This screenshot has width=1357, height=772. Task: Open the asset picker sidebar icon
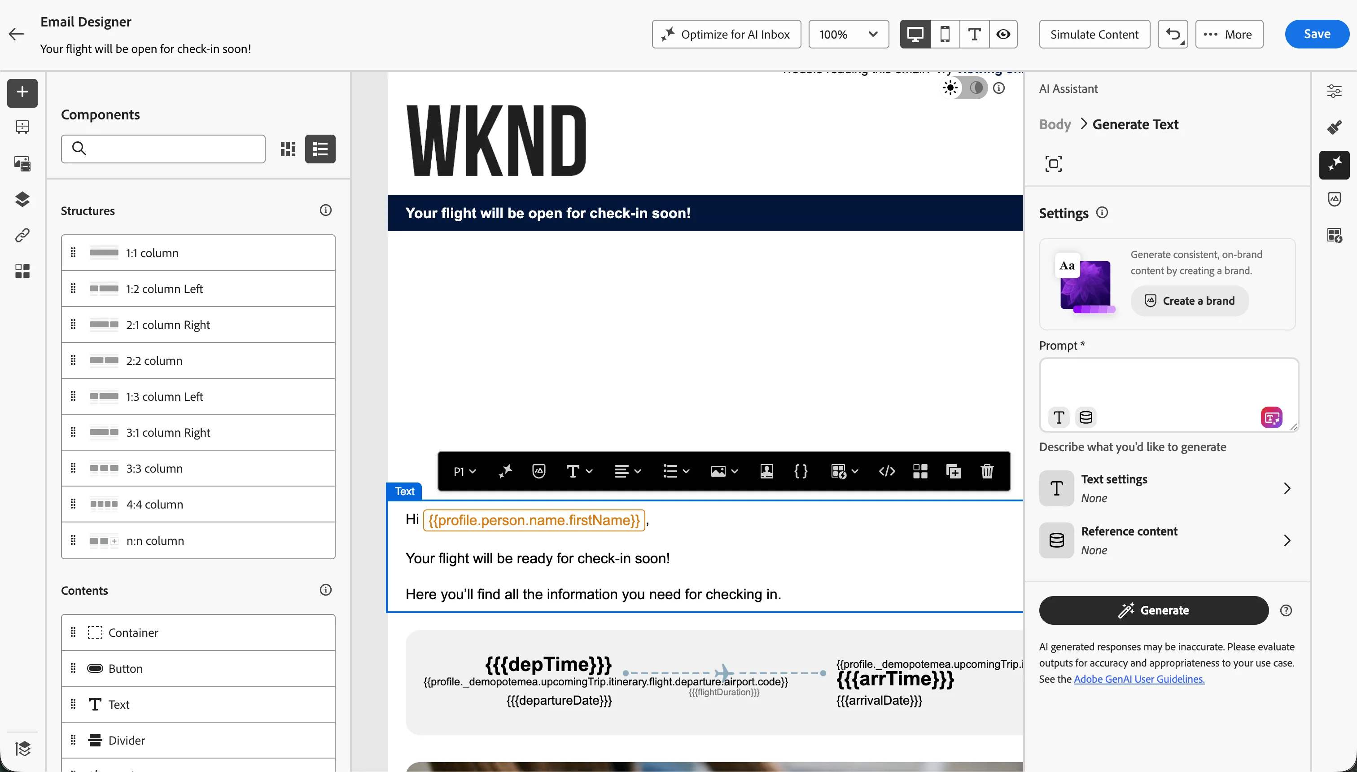(x=22, y=163)
